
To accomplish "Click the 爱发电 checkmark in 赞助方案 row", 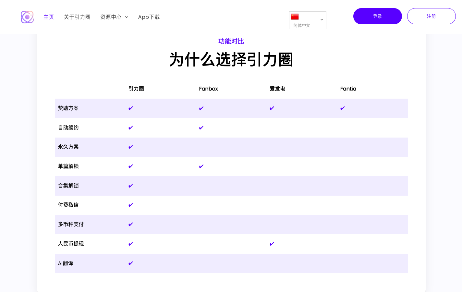I will (x=272, y=108).
